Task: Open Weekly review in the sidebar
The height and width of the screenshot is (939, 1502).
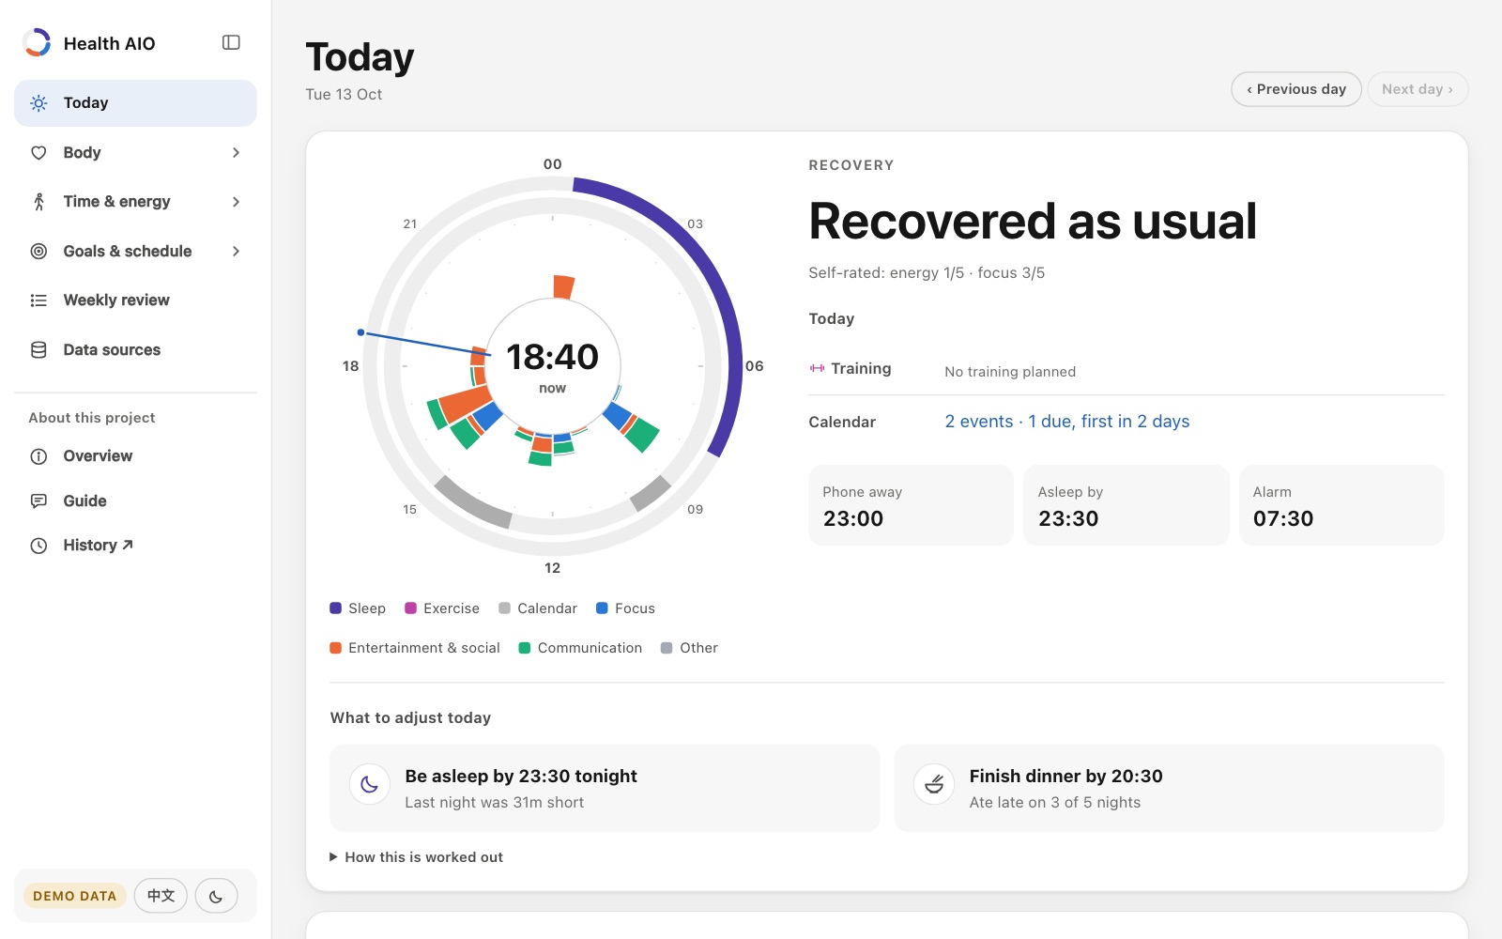Action: [135, 300]
